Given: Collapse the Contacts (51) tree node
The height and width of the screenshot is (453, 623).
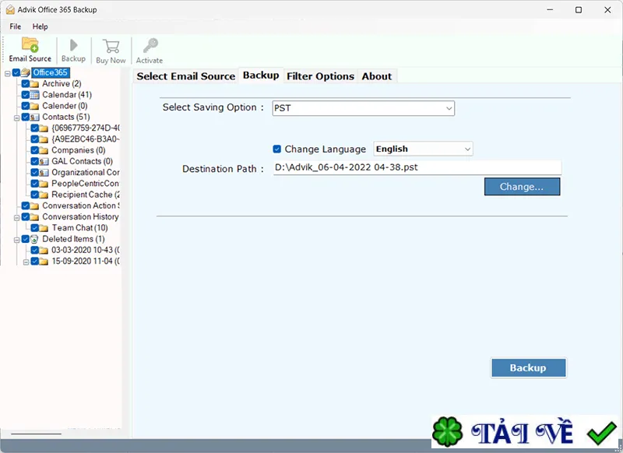Looking at the screenshot, I should click(16, 118).
